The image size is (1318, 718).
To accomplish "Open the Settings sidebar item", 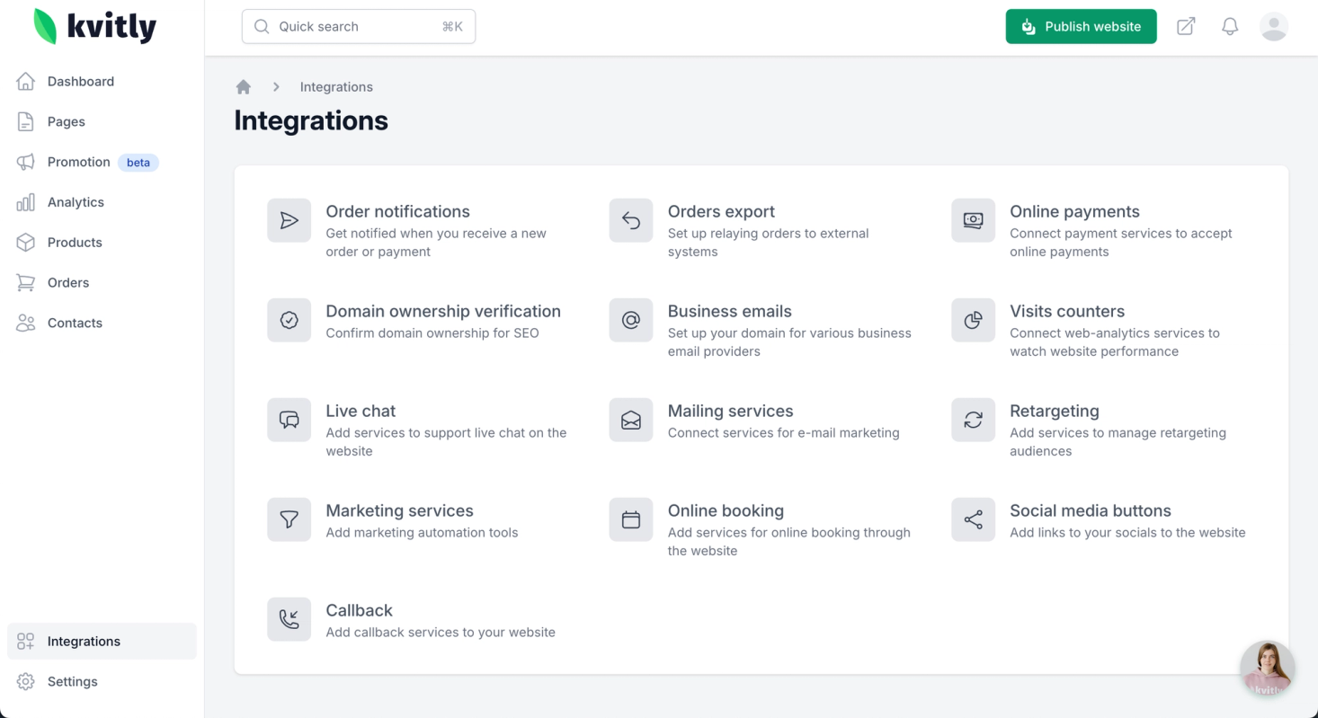I will click(72, 682).
